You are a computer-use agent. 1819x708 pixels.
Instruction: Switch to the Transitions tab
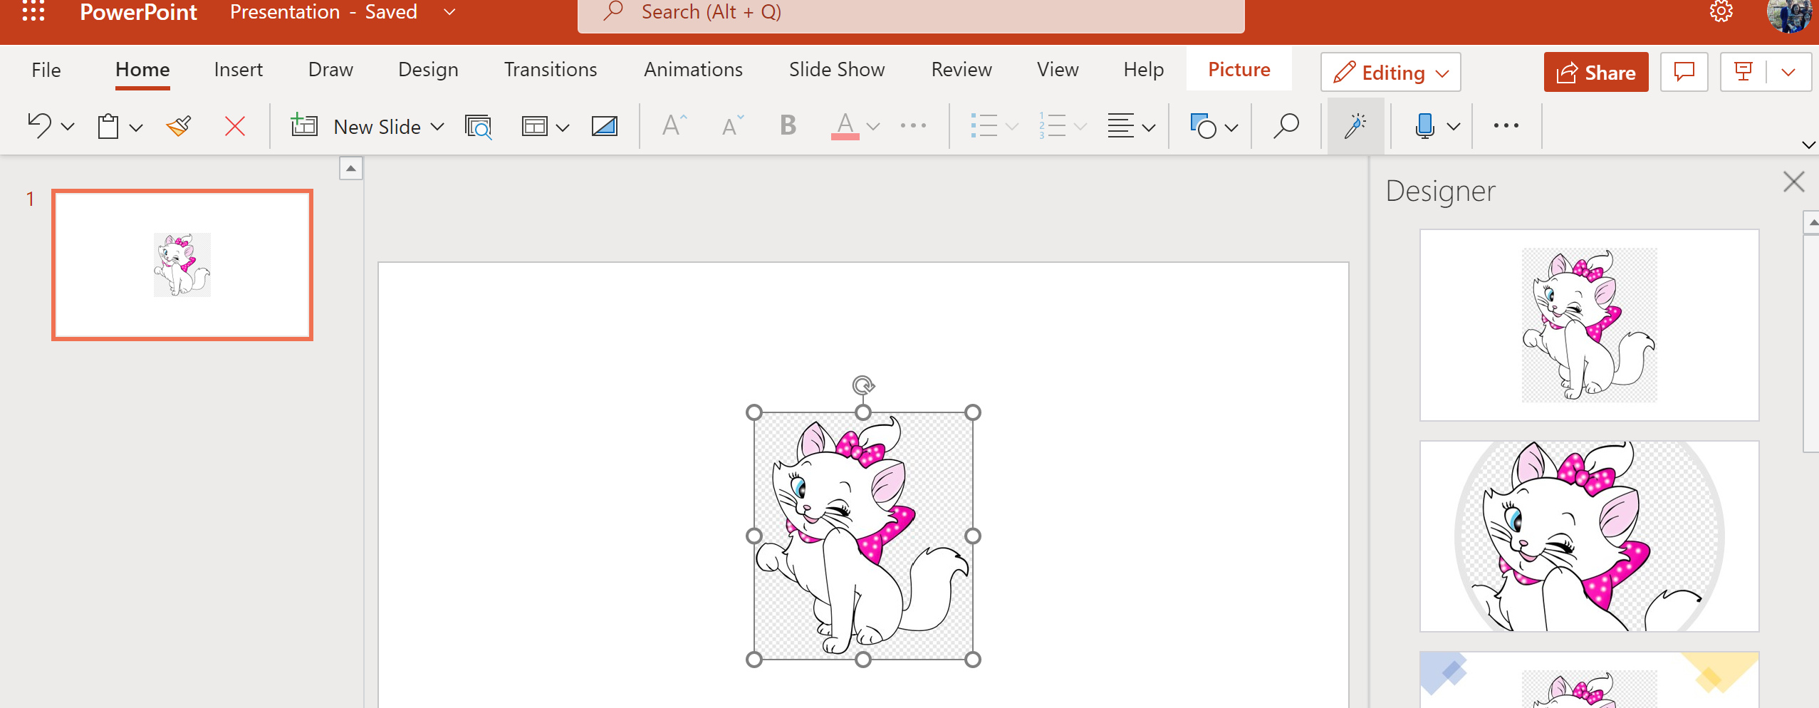pos(551,70)
